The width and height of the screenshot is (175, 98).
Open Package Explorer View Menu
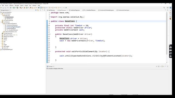pyautogui.click(x=40, y=10)
